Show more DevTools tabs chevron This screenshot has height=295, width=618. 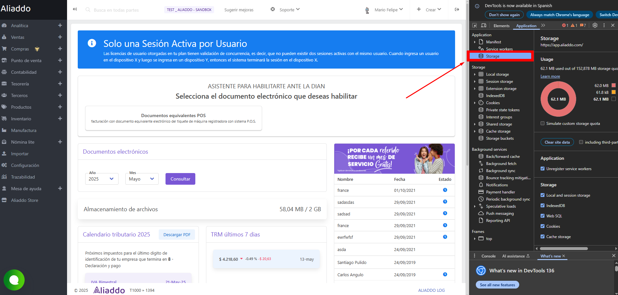[543, 25]
